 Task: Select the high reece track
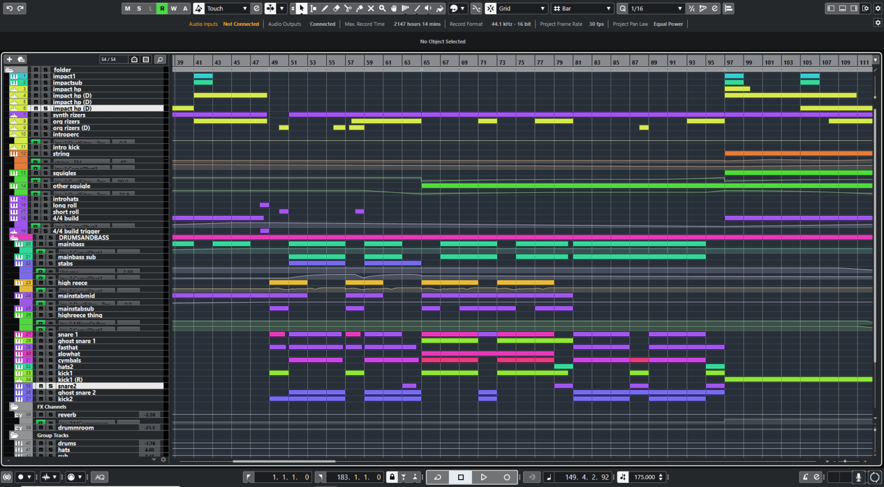(73, 283)
